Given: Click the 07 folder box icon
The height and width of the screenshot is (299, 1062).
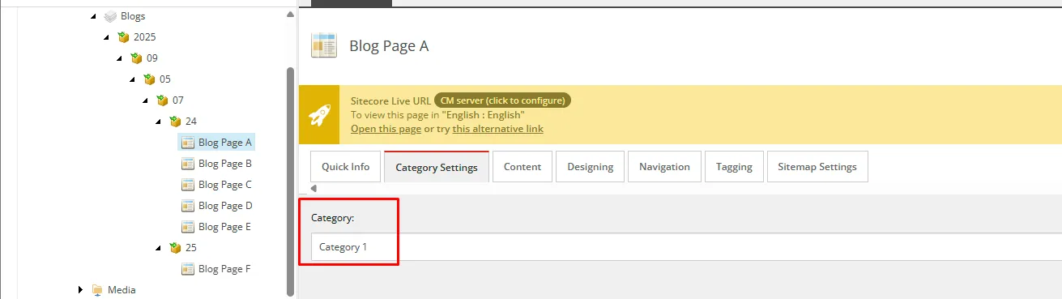Looking at the screenshot, I should [162, 100].
